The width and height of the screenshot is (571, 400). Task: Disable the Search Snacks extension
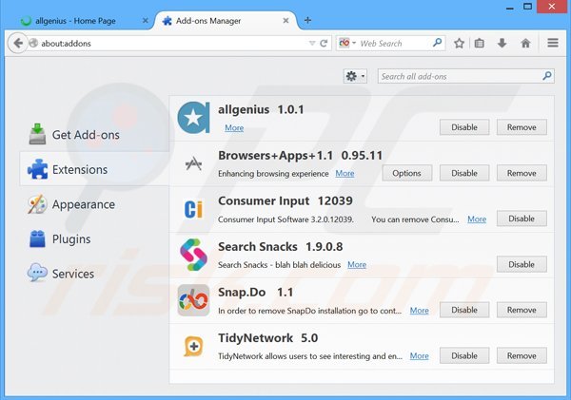522,264
